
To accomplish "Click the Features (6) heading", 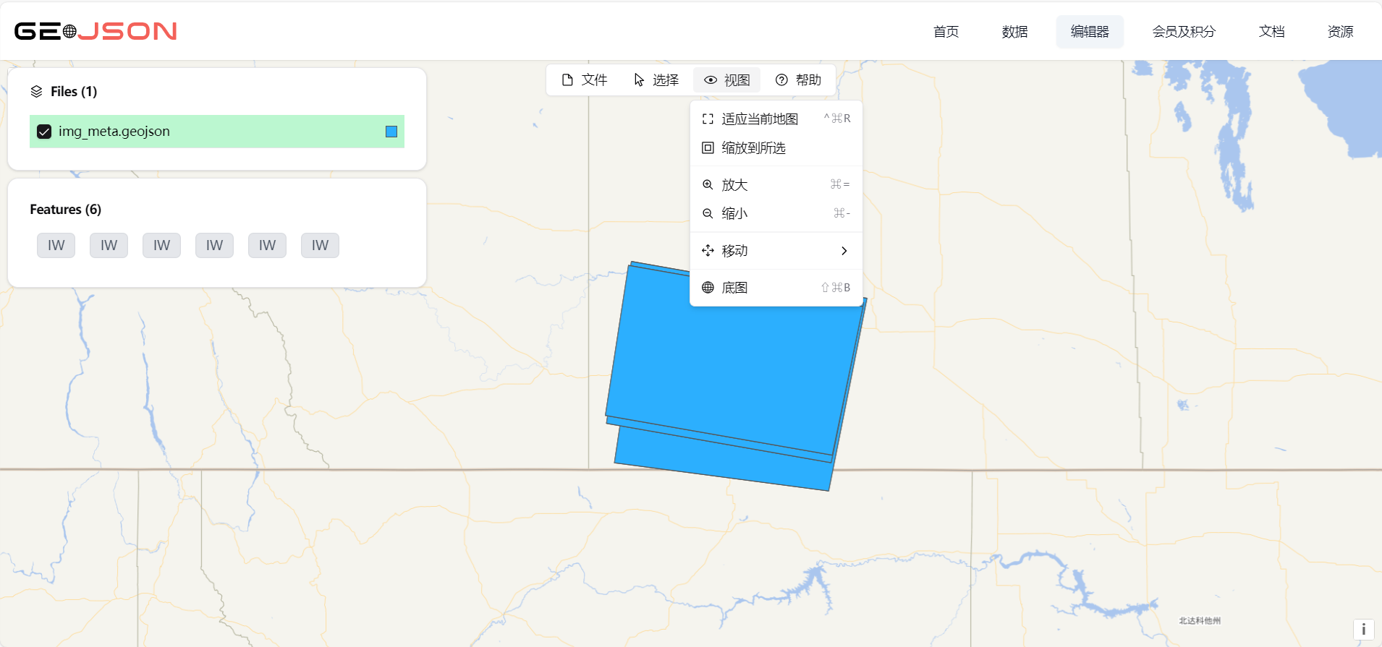I will point(65,210).
